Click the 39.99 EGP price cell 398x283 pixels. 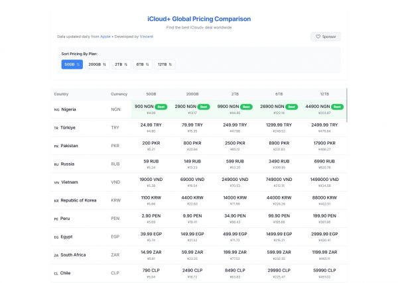(x=151, y=237)
